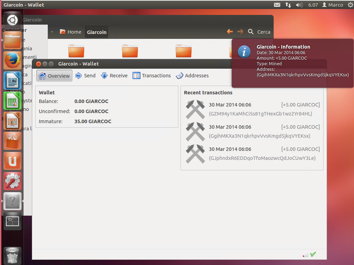The height and width of the screenshot is (265, 354).
Task: Open System Settings from the launcher
Action: [12, 181]
